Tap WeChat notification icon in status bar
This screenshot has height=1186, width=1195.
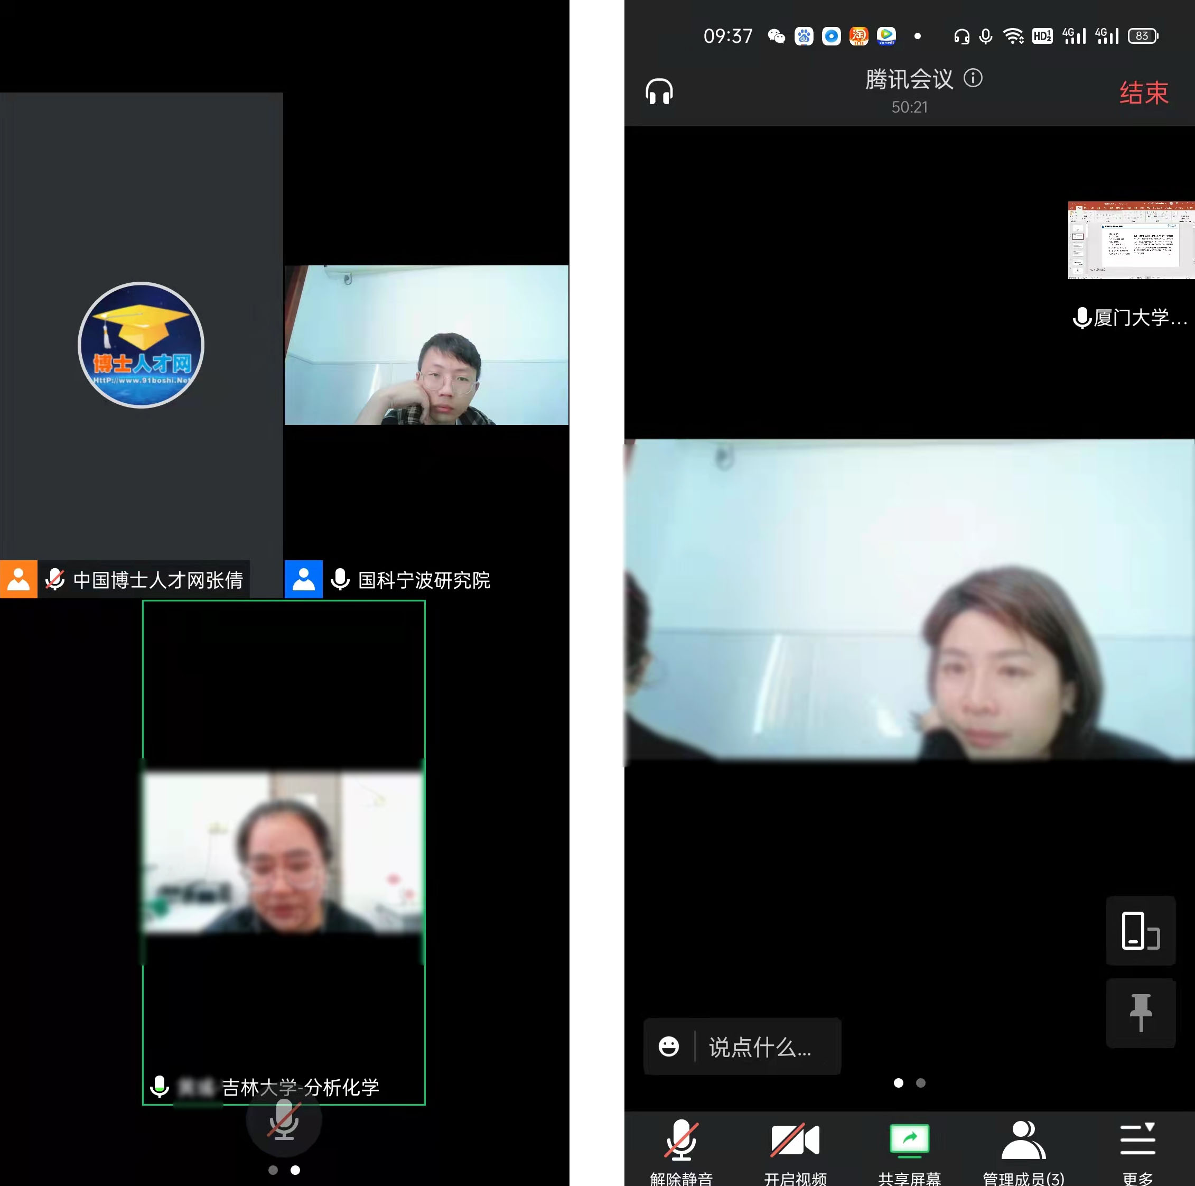(776, 36)
